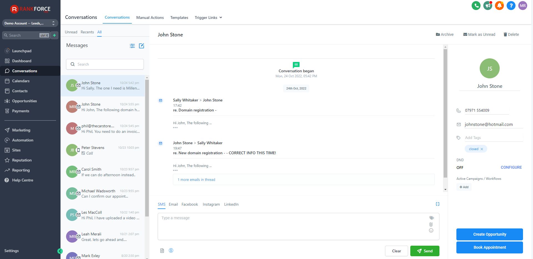Image resolution: width=533 pixels, height=259 pixels.
Task: Open the message filter settings icon
Action: [132, 46]
